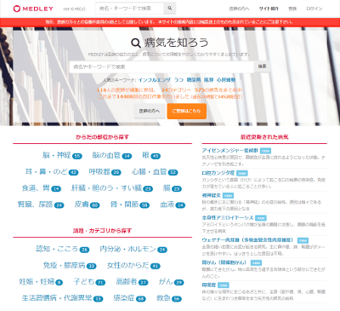
Task: Select the 心房細動 popular keyword
Action: [226, 80]
